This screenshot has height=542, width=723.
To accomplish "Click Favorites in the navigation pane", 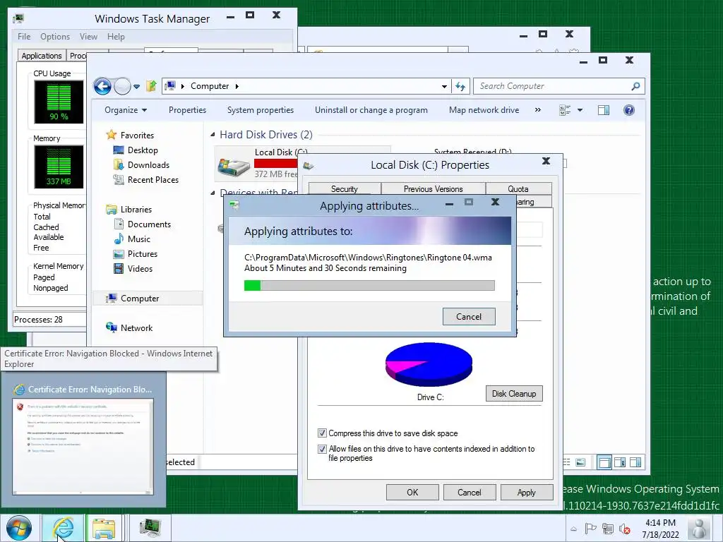I will (137, 135).
